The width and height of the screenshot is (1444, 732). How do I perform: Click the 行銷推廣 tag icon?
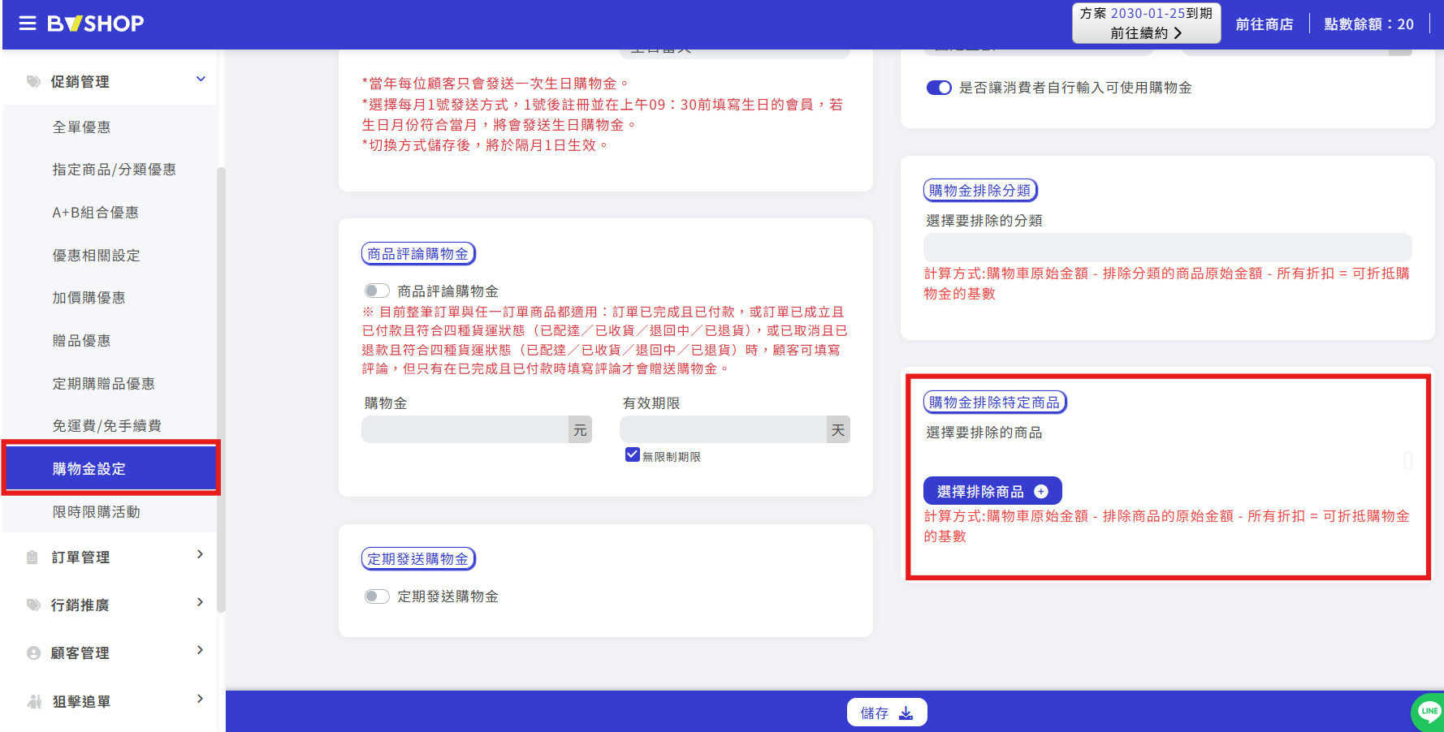[33, 605]
